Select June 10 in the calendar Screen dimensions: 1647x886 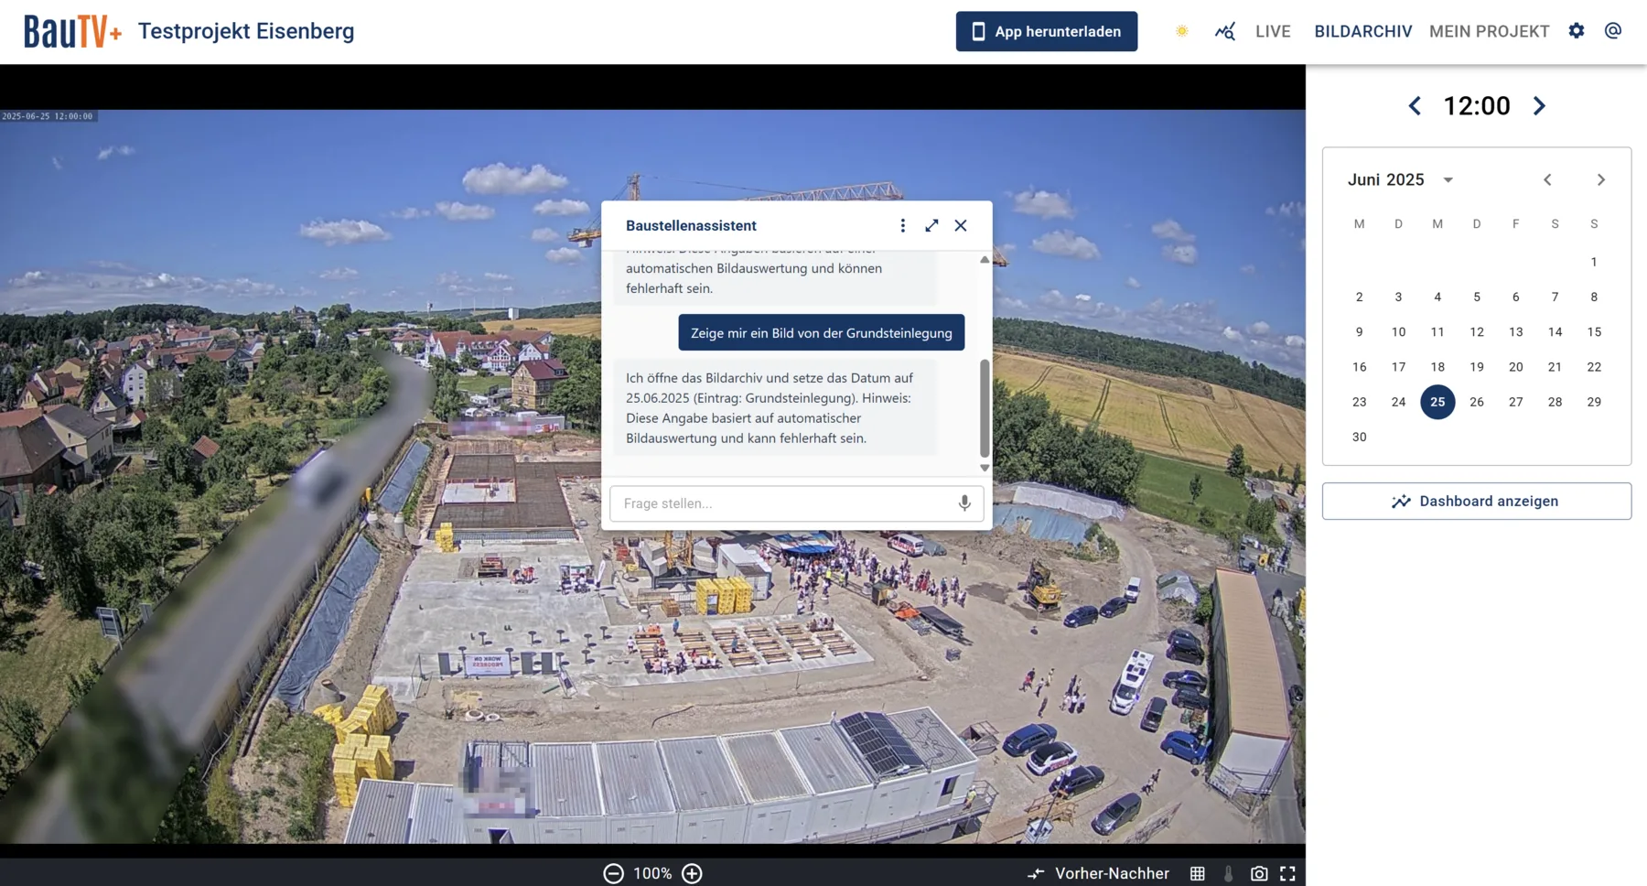point(1398,331)
